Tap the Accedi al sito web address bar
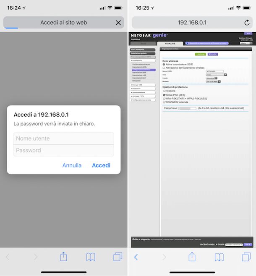Screen dimensions: 256x276 point(64,23)
